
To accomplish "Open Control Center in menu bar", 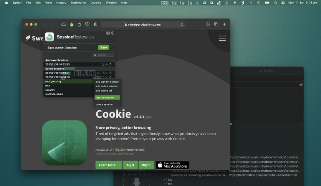I will click(x=283, y=3).
